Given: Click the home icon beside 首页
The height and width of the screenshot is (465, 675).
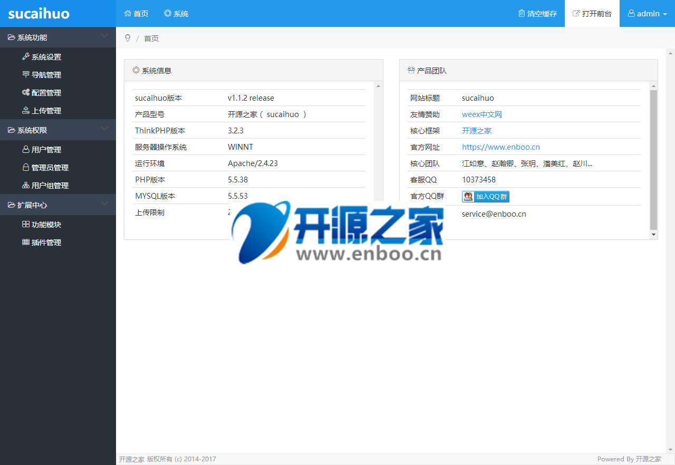Looking at the screenshot, I should pyautogui.click(x=128, y=13).
